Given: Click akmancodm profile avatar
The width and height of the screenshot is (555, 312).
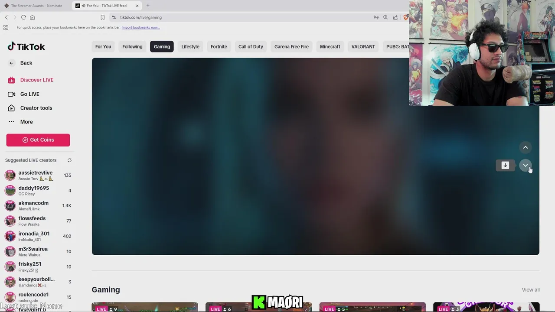Looking at the screenshot, I should tap(10, 206).
